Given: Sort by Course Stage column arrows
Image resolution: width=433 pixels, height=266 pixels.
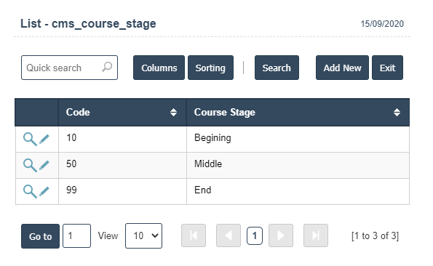Looking at the screenshot, I should [x=397, y=112].
